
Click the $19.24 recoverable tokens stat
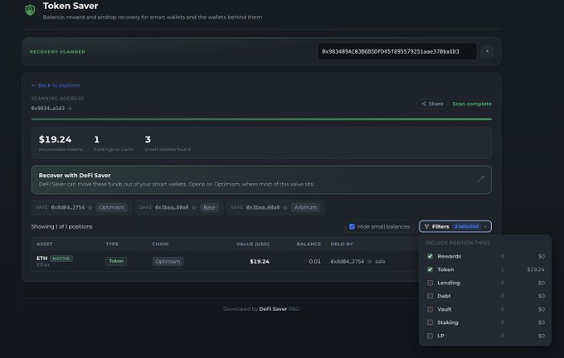(x=61, y=143)
